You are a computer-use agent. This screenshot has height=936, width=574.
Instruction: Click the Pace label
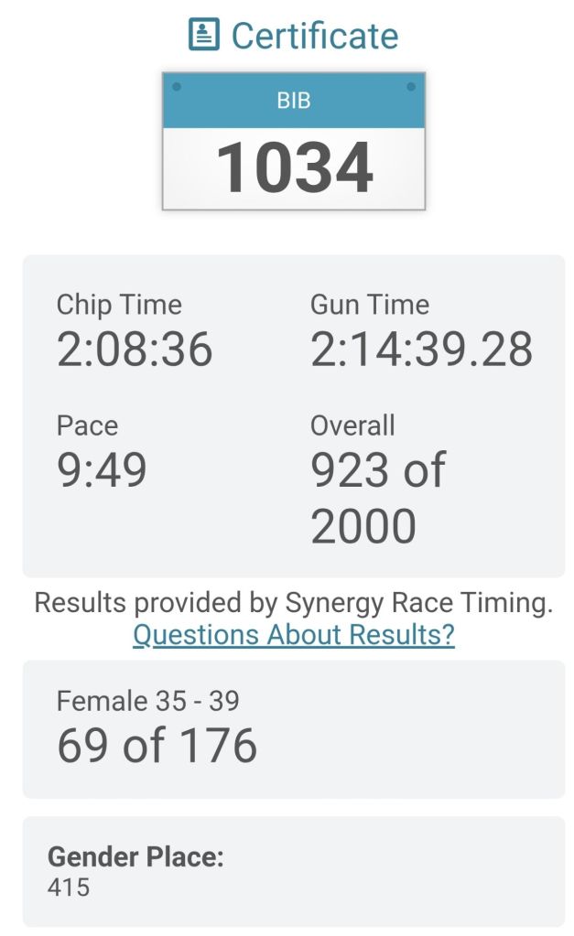[x=87, y=425]
